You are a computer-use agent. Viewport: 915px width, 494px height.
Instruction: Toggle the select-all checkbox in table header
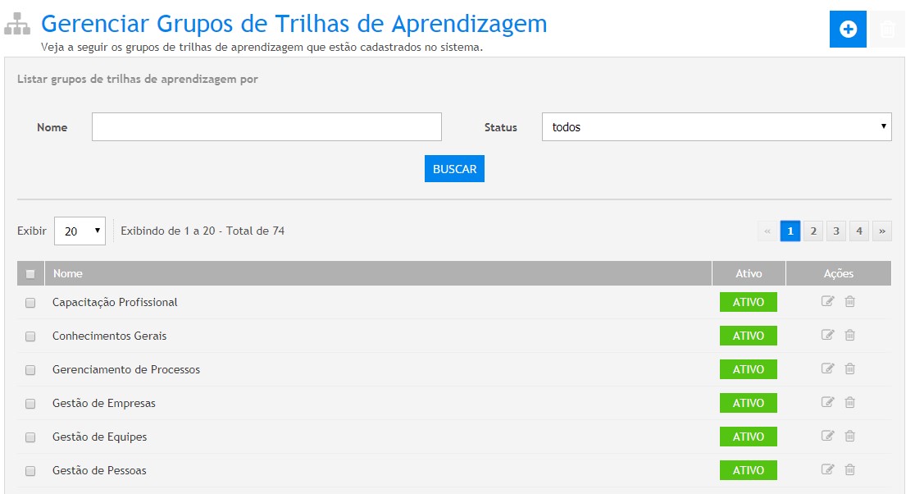point(30,274)
